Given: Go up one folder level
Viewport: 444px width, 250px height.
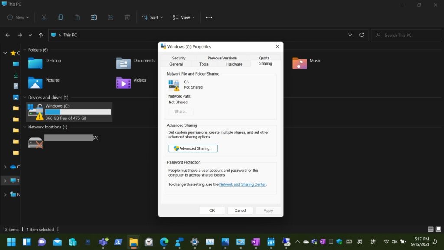Looking at the screenshot, I should tap(41, 35).
